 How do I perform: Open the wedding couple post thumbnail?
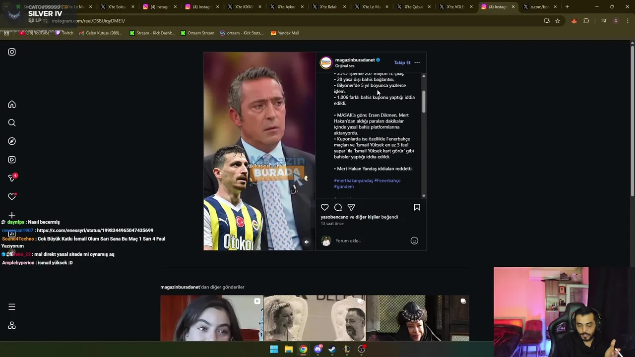pos(315,318)
